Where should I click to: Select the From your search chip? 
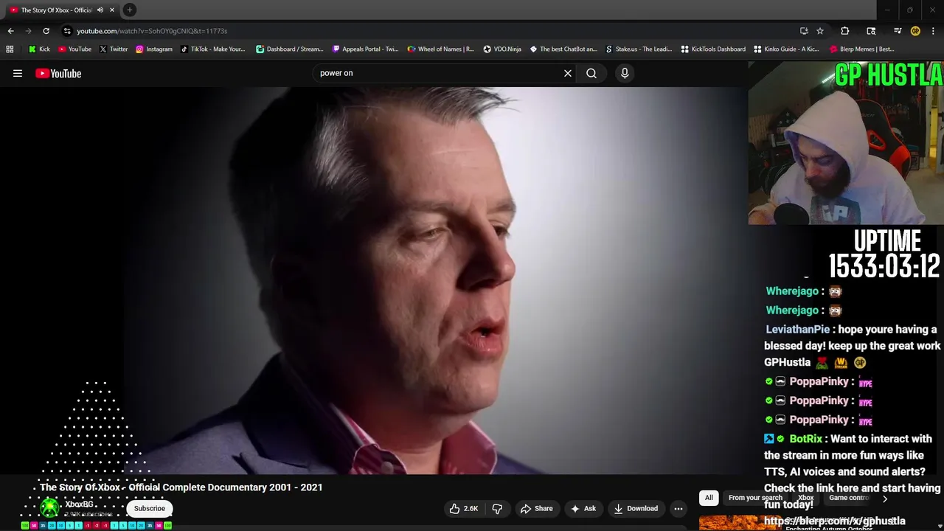[755, 498]
